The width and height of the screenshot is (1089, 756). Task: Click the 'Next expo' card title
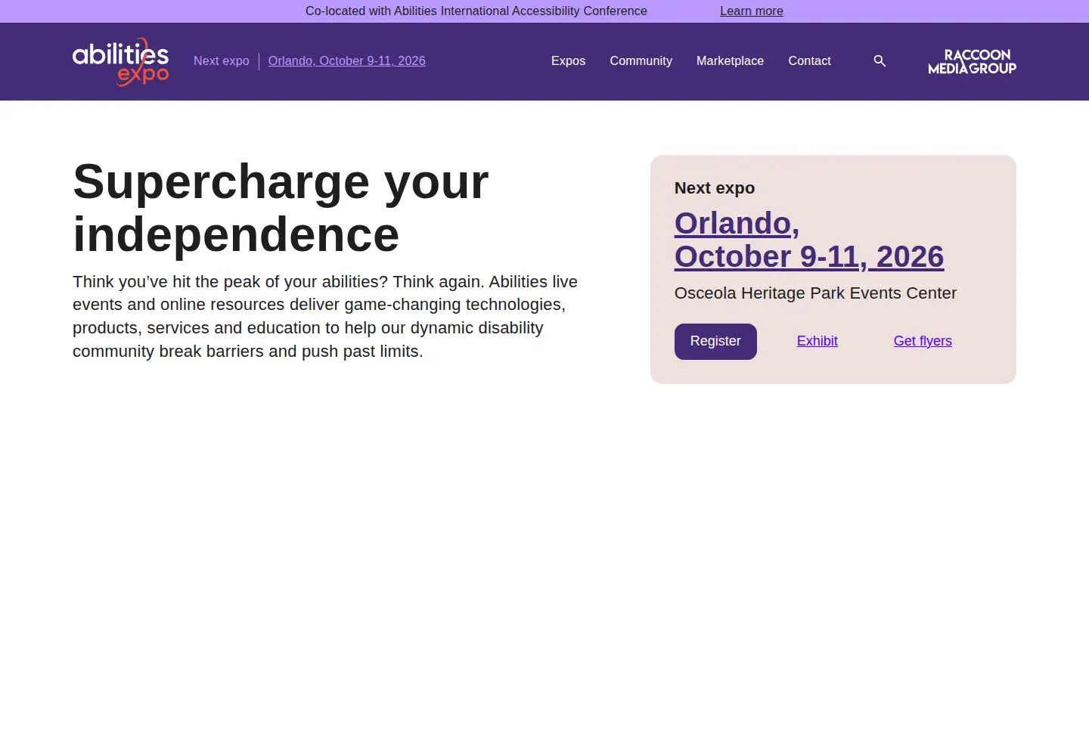pyautogui.click(x=715, y=188)
